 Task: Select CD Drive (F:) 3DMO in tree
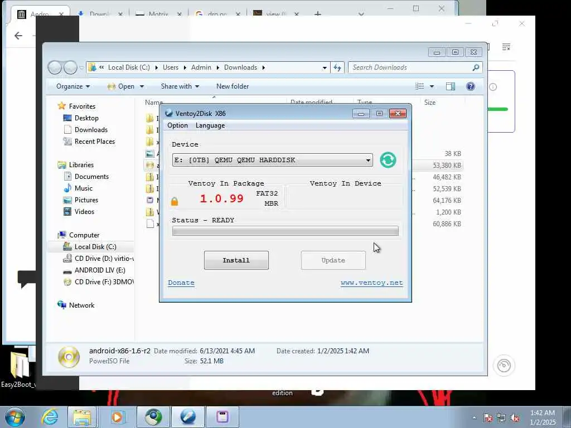click(x=104, y=281)
